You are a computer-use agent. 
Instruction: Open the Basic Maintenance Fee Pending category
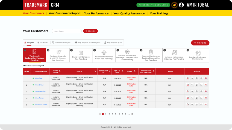point(81,55)
